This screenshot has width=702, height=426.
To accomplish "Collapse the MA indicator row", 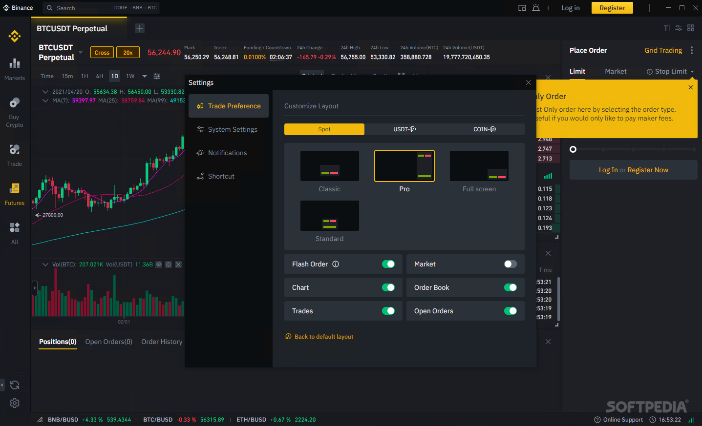I will pos(45,101).
